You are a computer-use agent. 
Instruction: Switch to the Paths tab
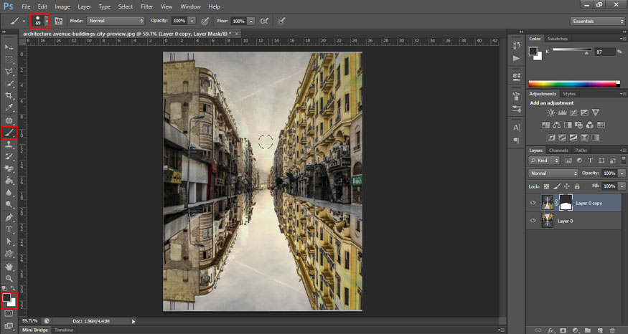pyautogui.click(x=581, y=151)
